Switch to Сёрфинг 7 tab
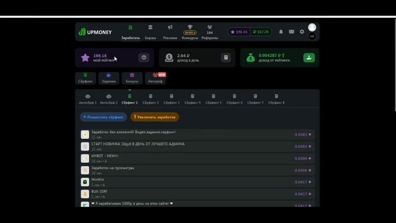This screenshot has height=223, width=396. pyautogui.click(x=256, y=99)
